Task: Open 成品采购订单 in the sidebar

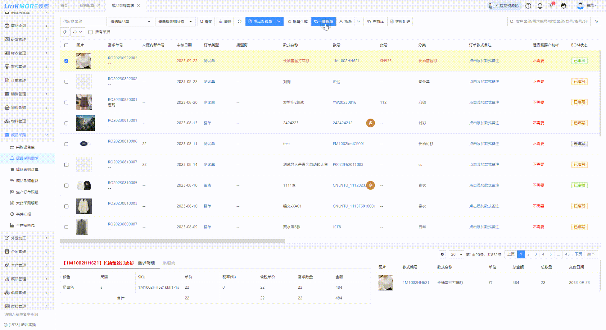Action: pyautogui.click(x=27, y=170)
